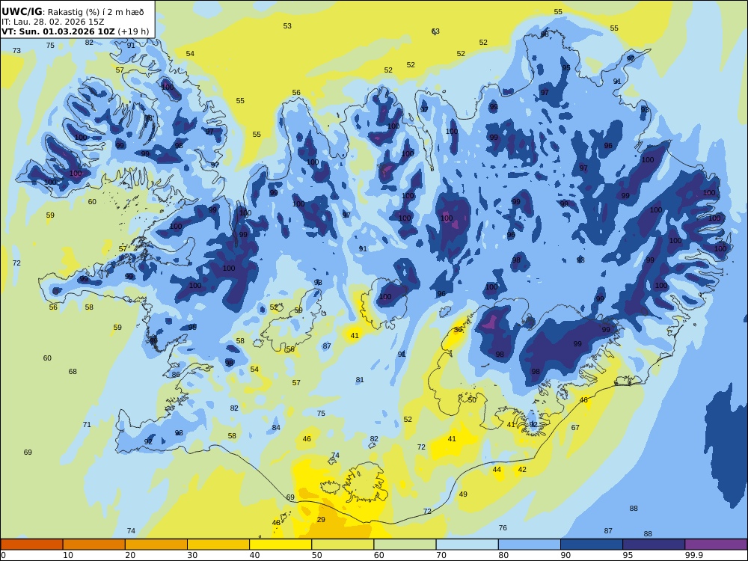This screenshot has height=561, width=748.
Task: Click the 30–40 amber legend swatch
Action: [x=218, y=545]
